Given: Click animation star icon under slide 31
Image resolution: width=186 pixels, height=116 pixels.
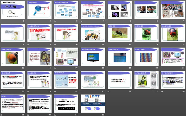Looking at the screenshot, I should click(x=55, y=115).
